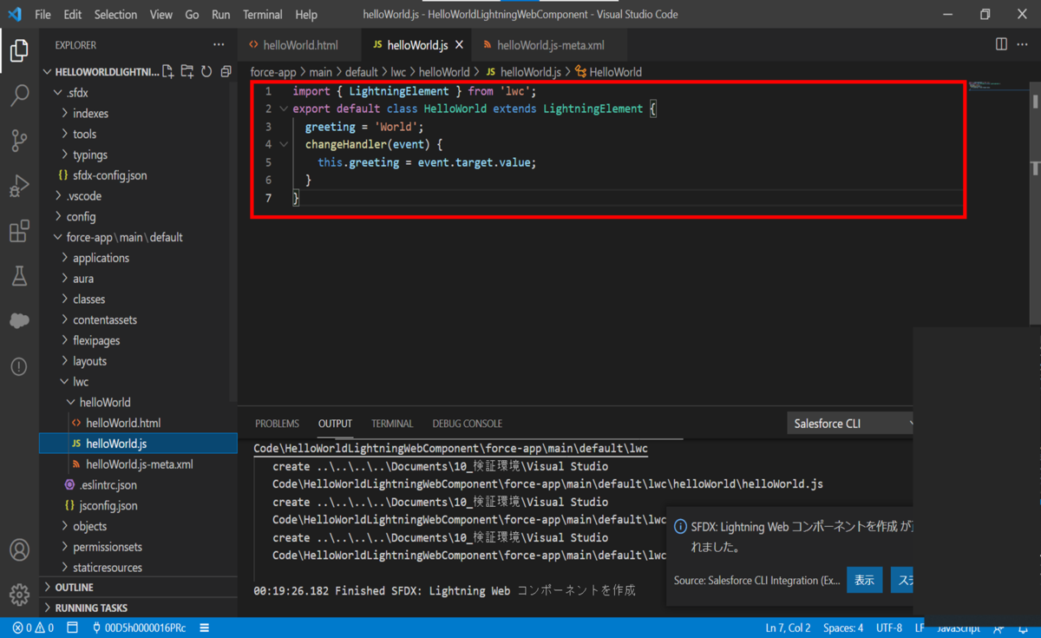1041x638 pixels.
Task: Click New File icon in Explorer header
Action: coord(168,72)
